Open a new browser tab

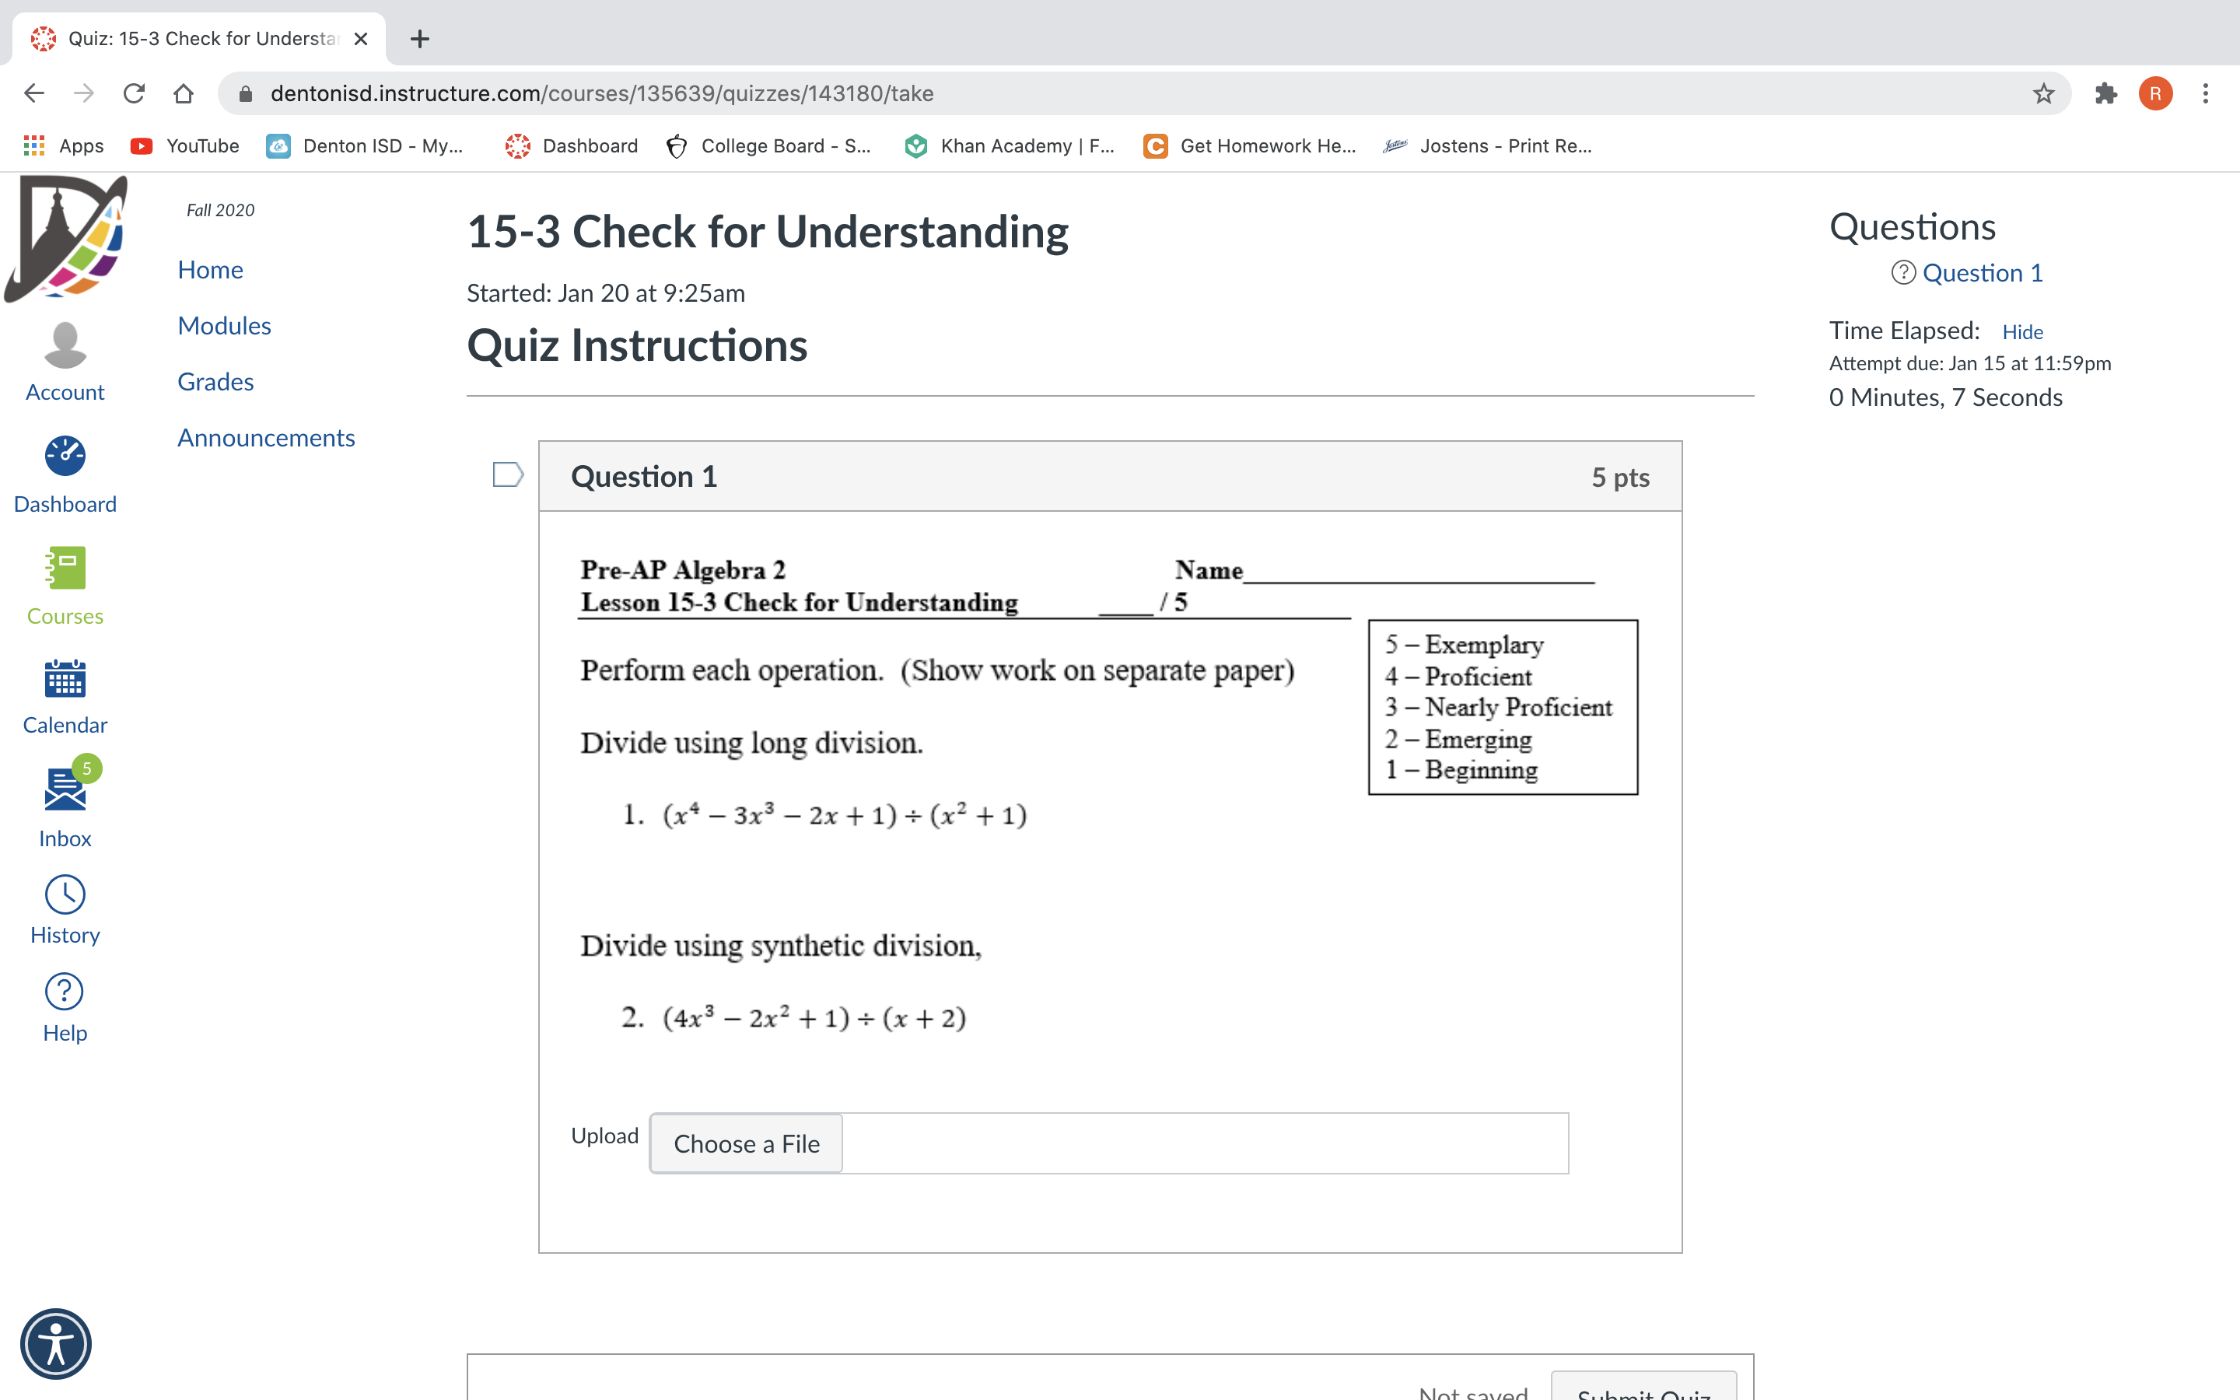(419, 39)
